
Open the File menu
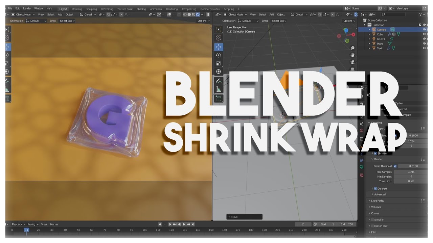[10, 8]
